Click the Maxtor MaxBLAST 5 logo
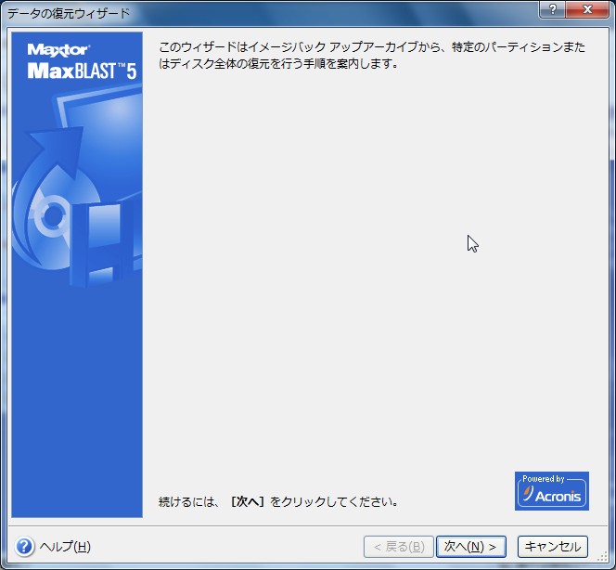The width and height of the screenshot is (616, 570). (x=82, y=61)
